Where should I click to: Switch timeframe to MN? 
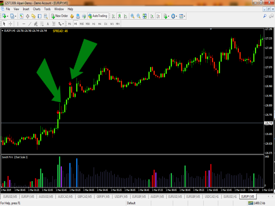pyautogui.click(x=118, y=24)
